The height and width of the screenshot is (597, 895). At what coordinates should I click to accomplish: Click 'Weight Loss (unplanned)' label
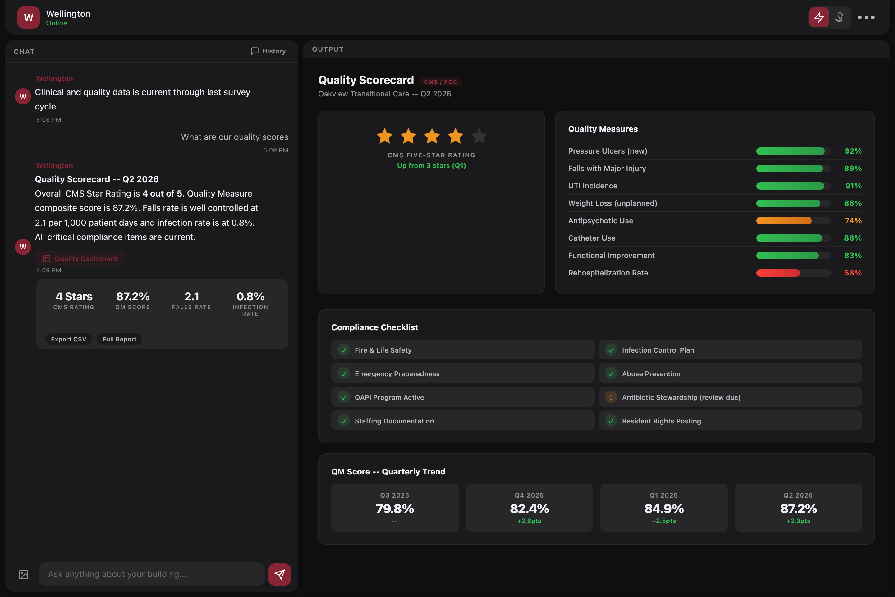pyautogui.click(x=613, y=203)
